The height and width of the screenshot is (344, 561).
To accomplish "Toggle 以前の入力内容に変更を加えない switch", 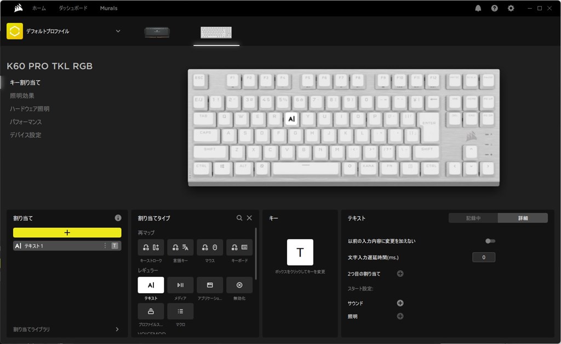I will point(490,241).
